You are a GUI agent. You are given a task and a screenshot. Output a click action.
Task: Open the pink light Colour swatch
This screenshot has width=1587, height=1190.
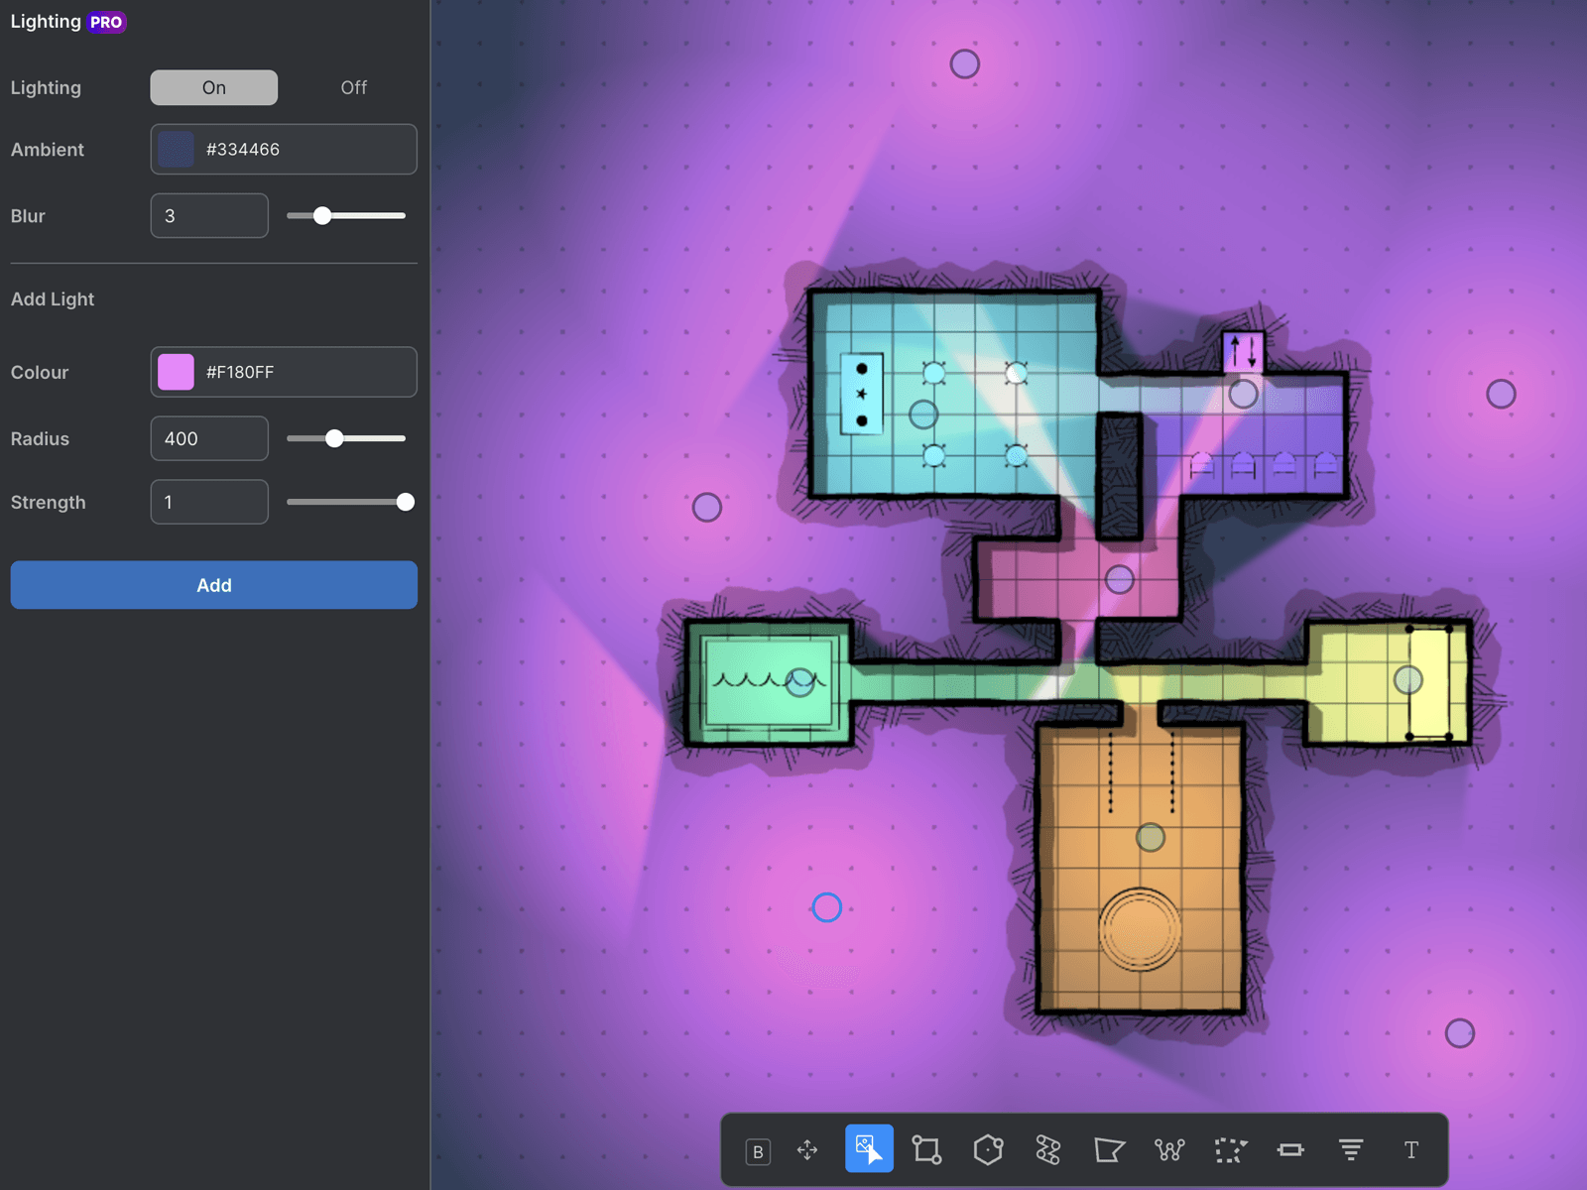(177, 372)
